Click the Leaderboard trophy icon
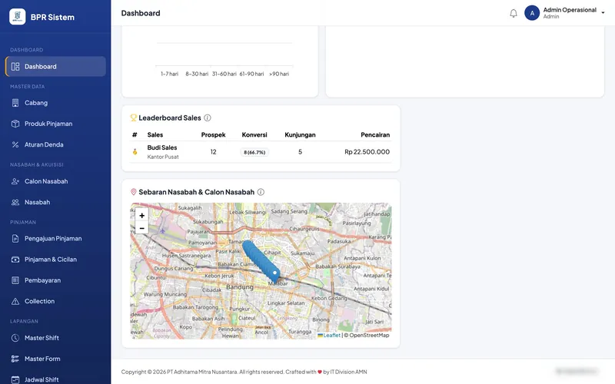The image size is (615, 384). point(133,118)
